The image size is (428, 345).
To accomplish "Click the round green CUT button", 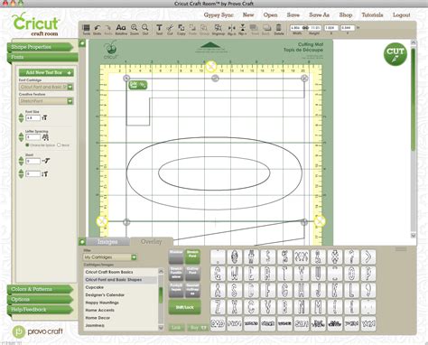I will pos(395,54).
